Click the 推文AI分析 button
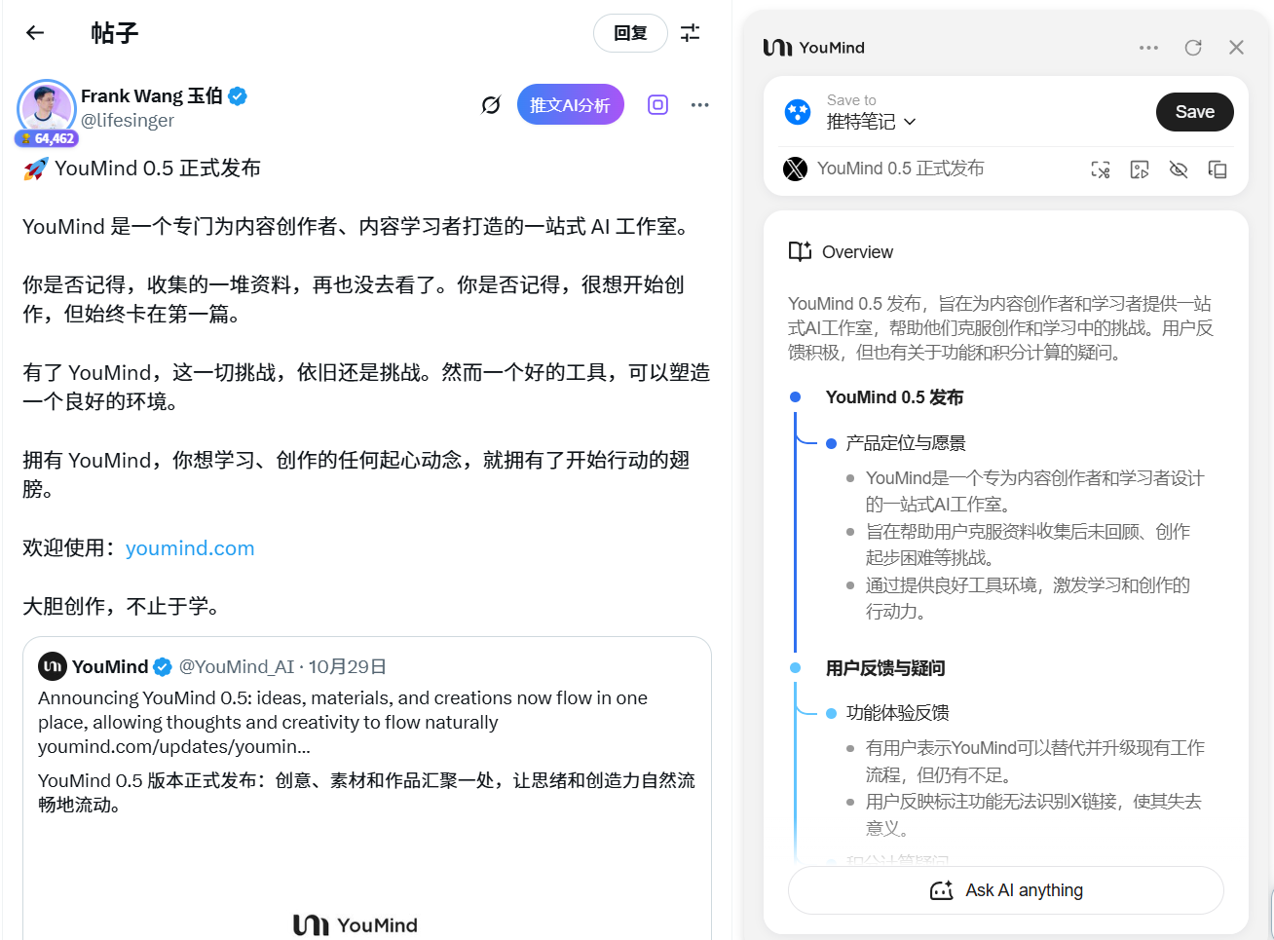Image resolution: width=1274 pixels, height=940 pixels. pos(570,105)
